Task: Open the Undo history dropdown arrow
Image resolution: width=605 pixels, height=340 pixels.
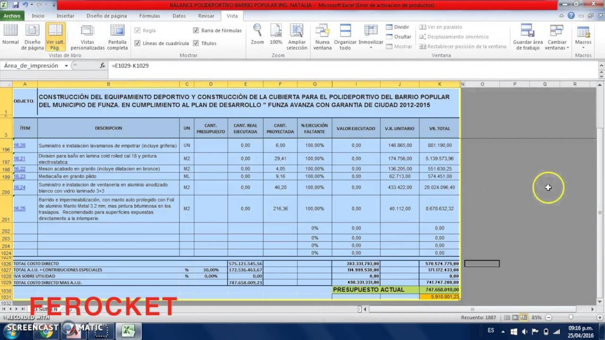Action: (x=32, y=5)
